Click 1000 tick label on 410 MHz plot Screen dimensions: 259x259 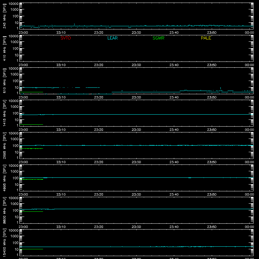15,42
